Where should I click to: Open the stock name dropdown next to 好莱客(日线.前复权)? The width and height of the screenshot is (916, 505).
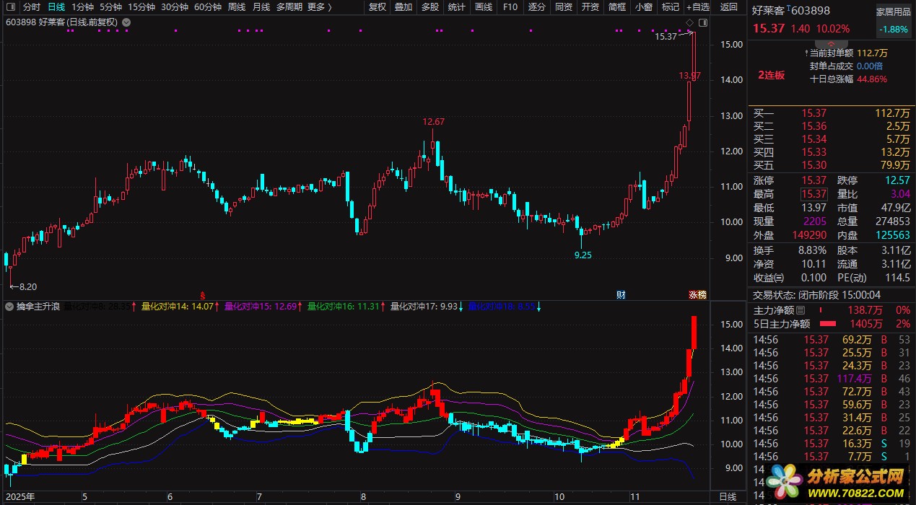(126, 22)
